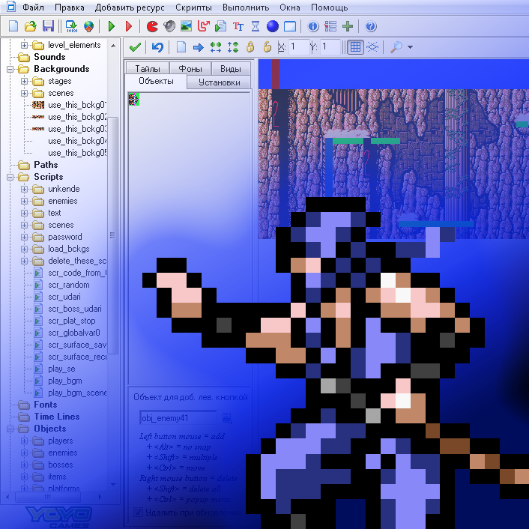Switch to the Фоны tab
The width and height of the screenshot is (529, 529).
(x=190, y=69)
